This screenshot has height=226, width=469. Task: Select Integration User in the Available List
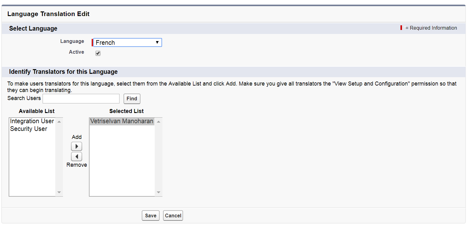32,121
